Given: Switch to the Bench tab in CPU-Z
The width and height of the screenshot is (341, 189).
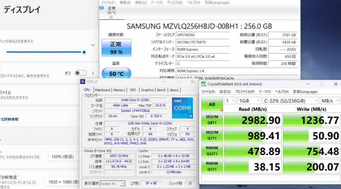Looking at the screenshot, I should 161,90.
